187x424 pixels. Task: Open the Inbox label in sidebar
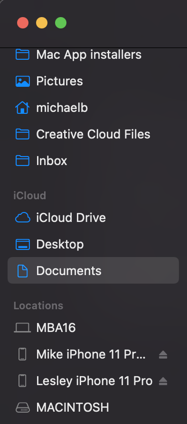click(52, 161)
